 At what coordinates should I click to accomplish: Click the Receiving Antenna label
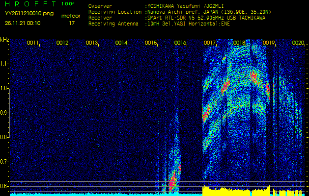[x=113, y=24]
